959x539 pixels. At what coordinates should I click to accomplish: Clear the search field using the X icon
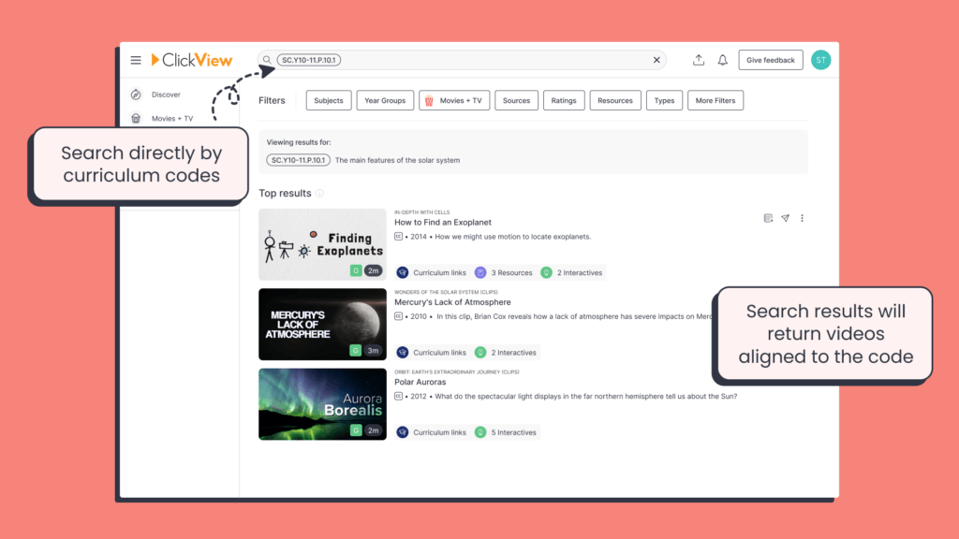(657, 59)
